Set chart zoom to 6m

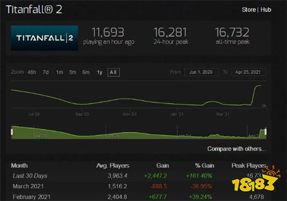point(86,72)
